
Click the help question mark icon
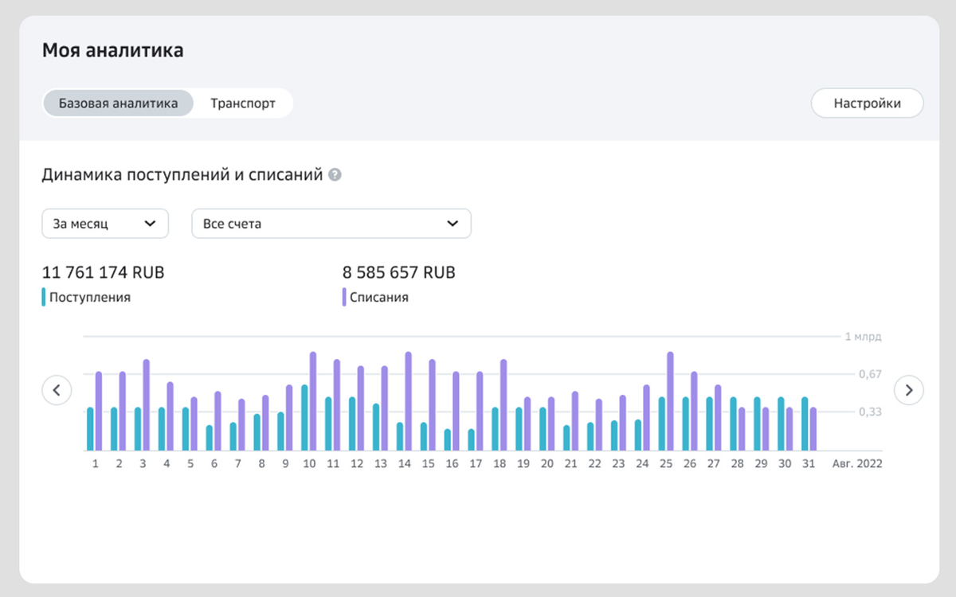(x=335, y=174)
